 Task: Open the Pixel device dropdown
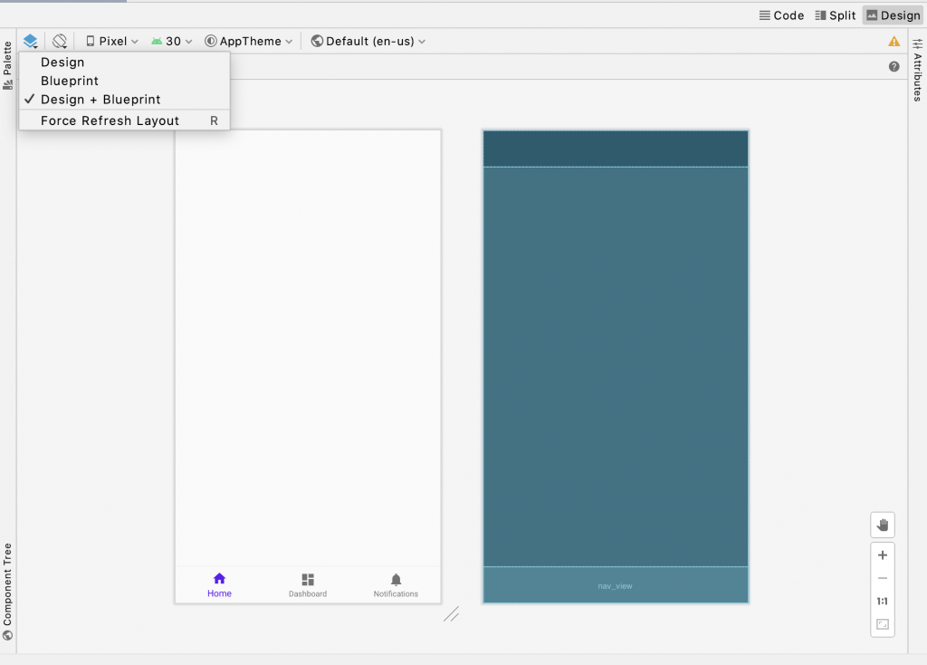click(x=111, y=41)
